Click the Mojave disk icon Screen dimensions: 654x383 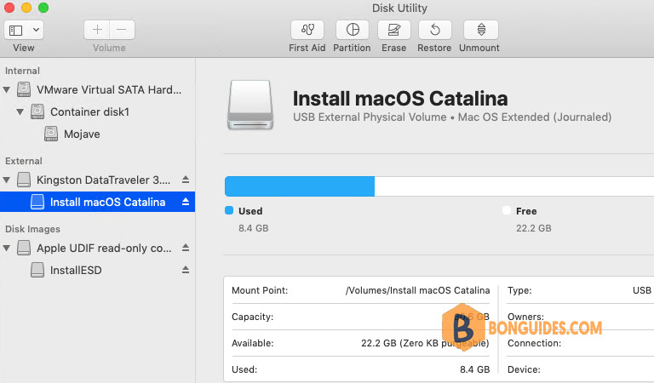click(51, 134)
